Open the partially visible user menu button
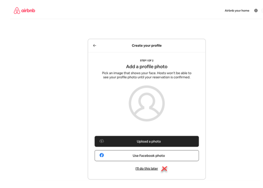The width and height of the screenshot is (263, 188). [262, 11]
